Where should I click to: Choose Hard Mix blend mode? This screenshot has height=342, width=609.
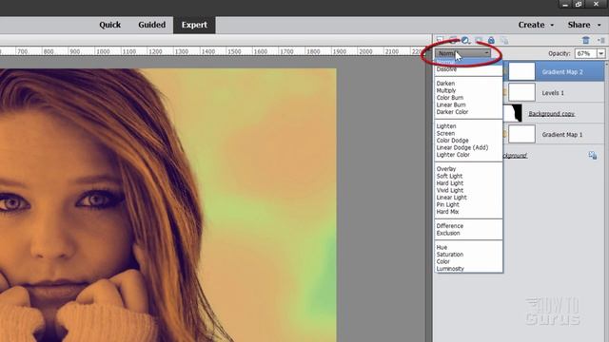[447, 211]
